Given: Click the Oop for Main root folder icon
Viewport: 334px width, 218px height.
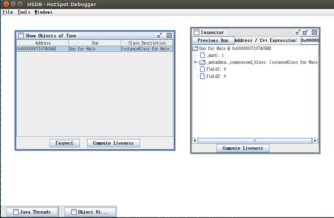Looking at the screenshot, I should tap(195, 48).
